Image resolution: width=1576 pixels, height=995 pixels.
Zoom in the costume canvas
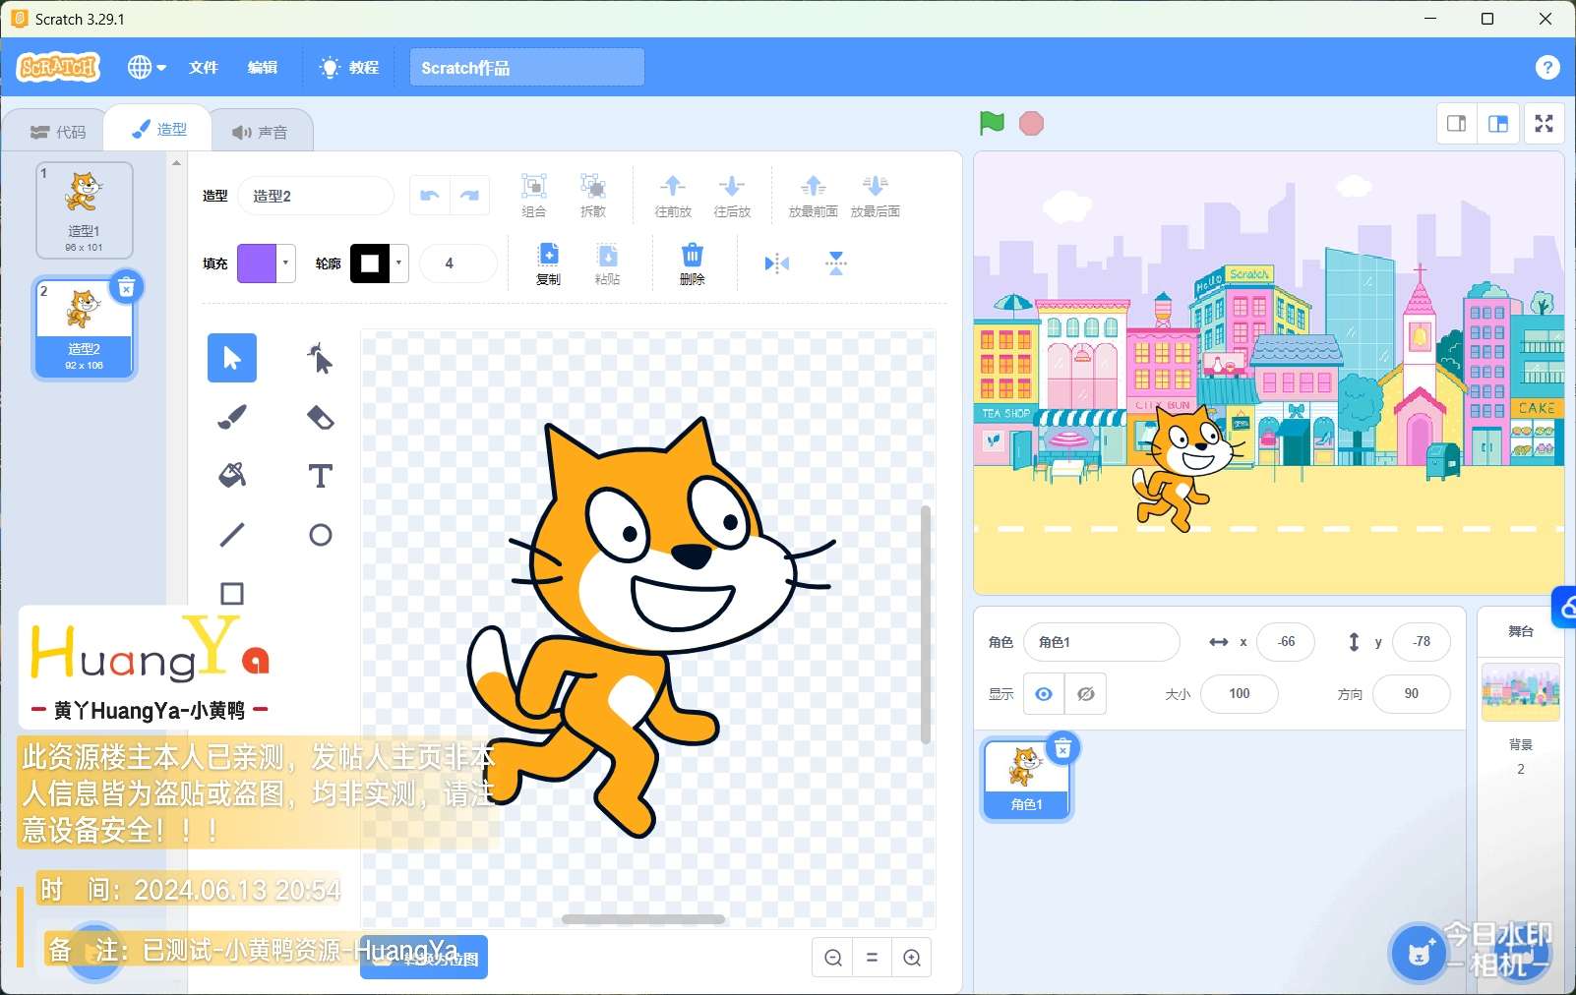(912, 958)
